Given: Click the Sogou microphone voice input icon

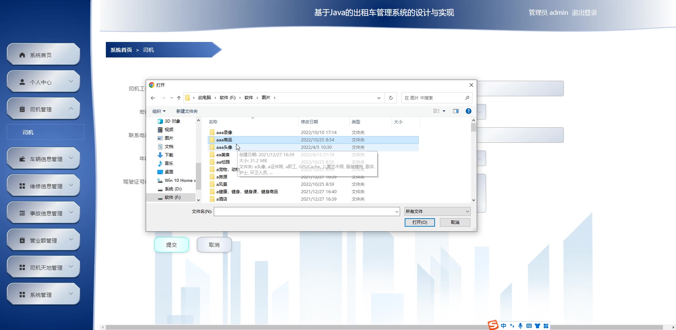Looking at the screenshot, I should [x=520, y=326].
